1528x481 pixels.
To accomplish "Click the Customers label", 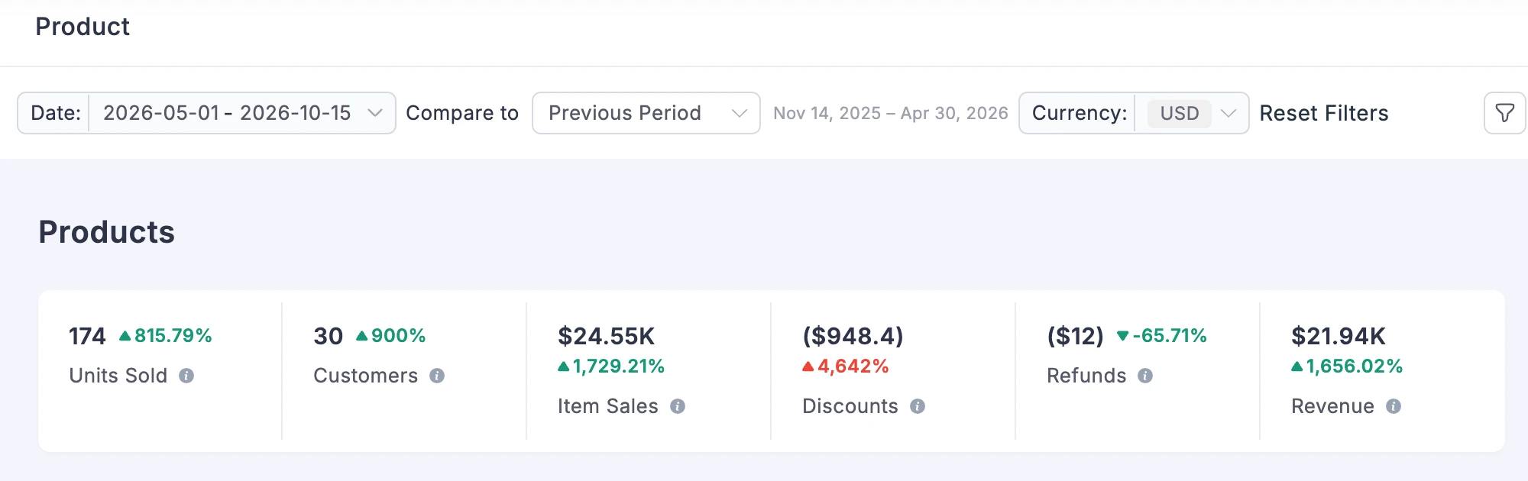I will coord(366,376).
